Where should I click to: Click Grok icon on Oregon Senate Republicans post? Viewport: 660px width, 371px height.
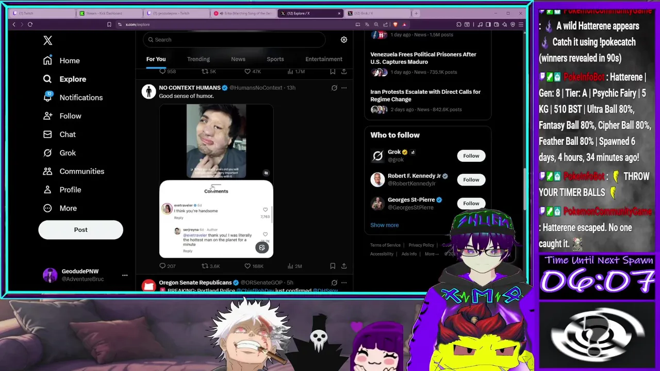click(x=334, y=282)
